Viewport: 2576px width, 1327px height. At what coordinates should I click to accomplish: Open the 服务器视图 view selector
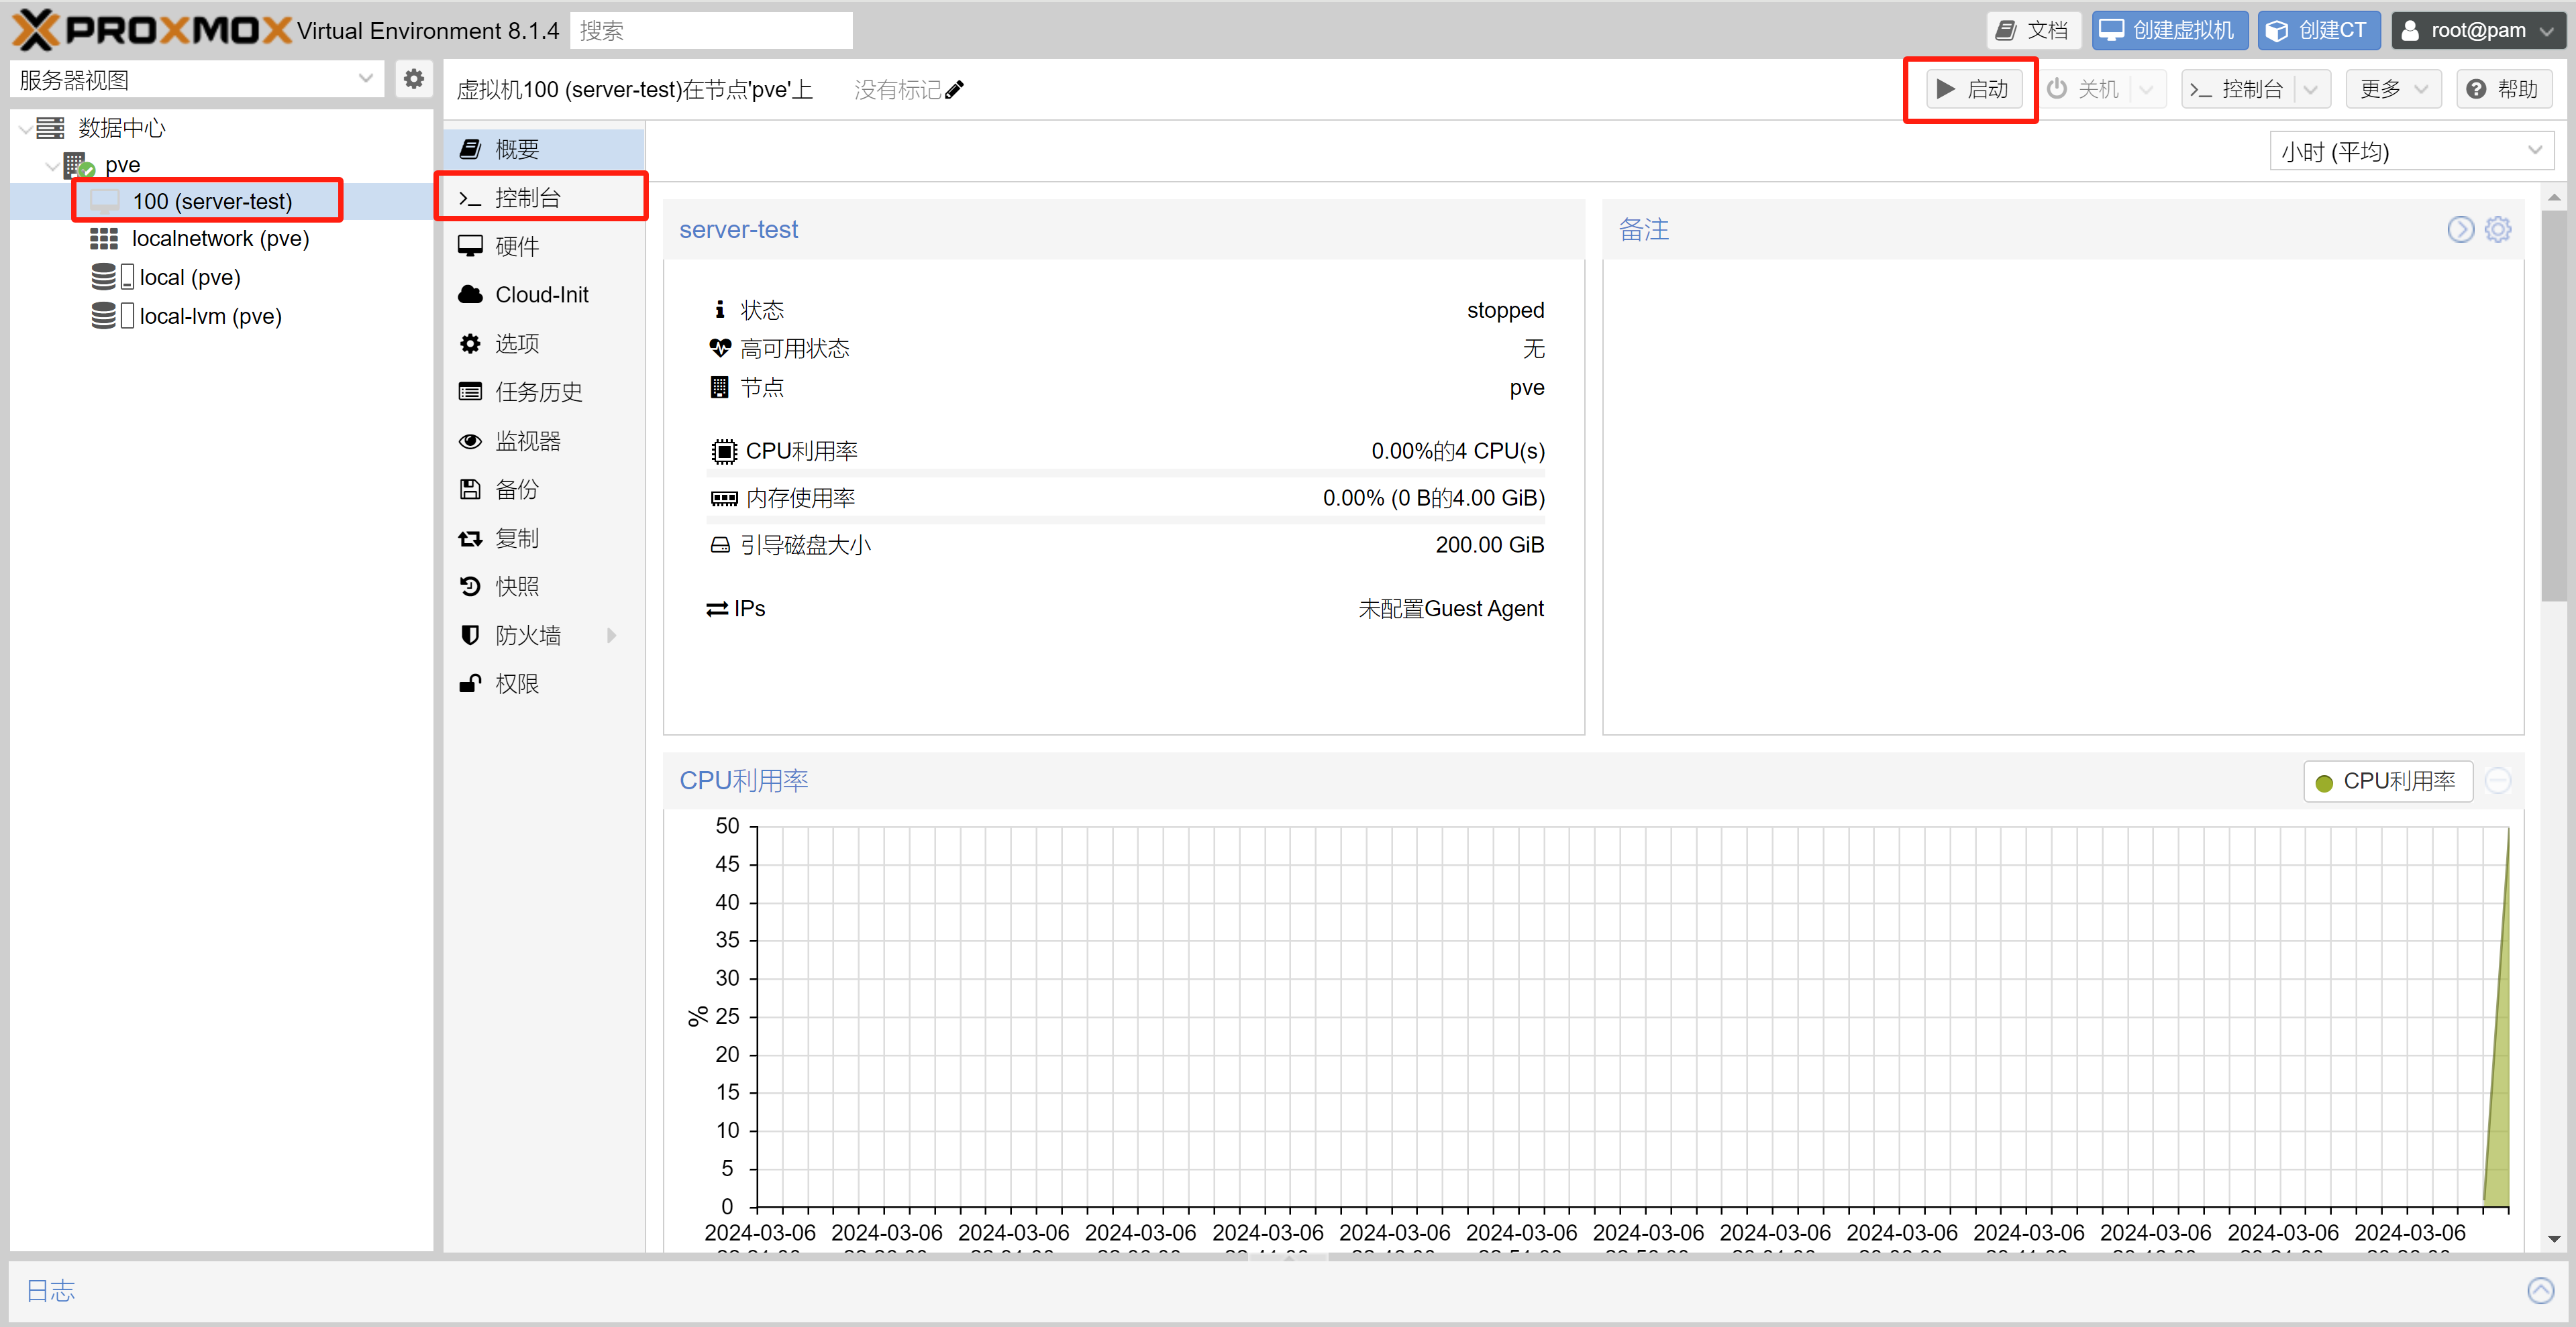point(197,79)
